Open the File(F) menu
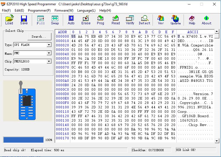Image resolution: width=221 pixels, height=157 pixels. coord(6,11)
